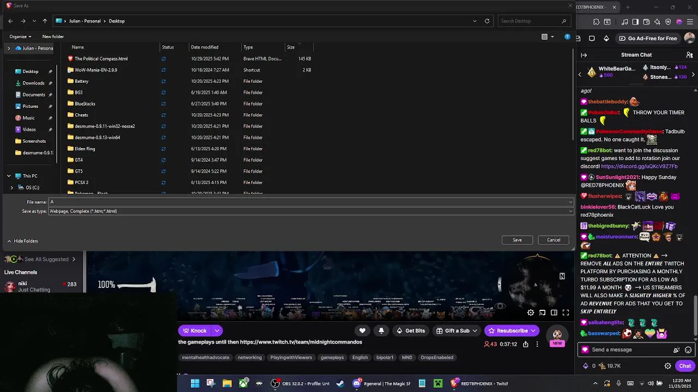Screen dimensions: 698x392
Task: Open niki live channel in sidebar
Action: (x=40, y=286)
